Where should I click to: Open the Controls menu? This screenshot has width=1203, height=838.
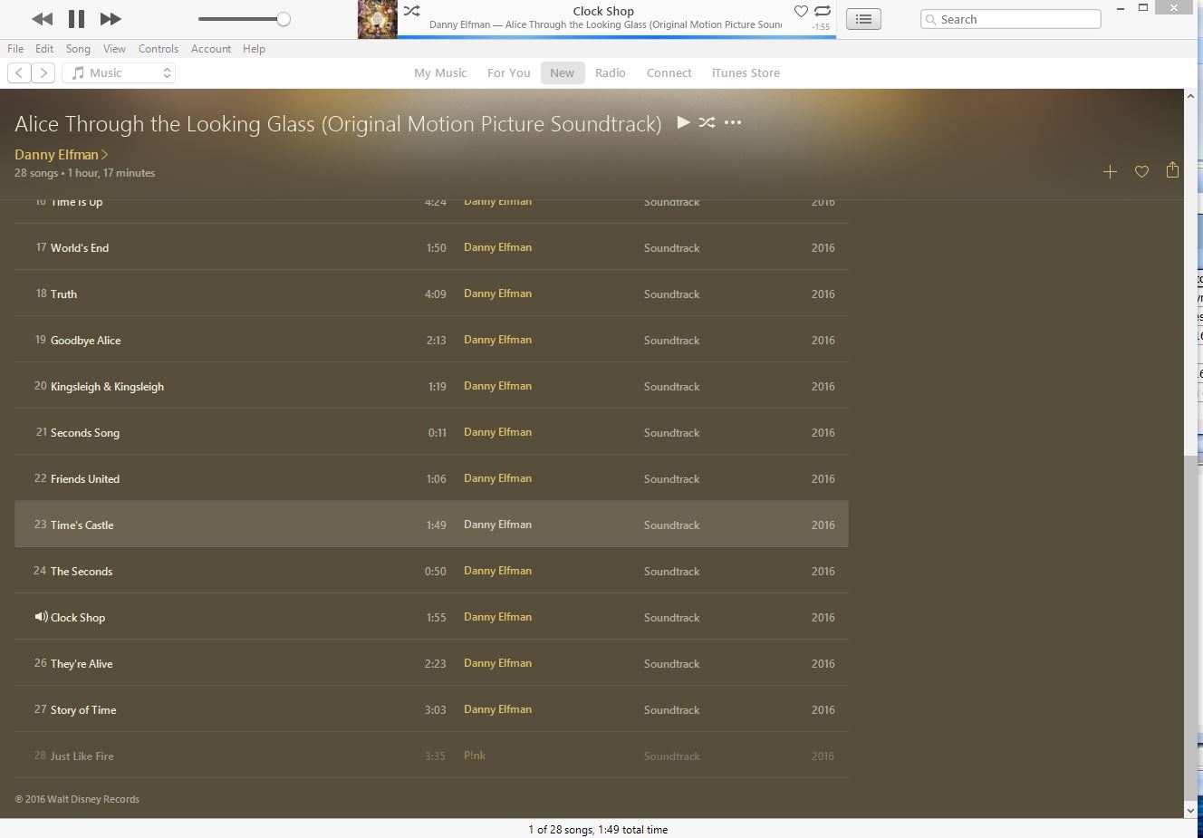(159, 49)
